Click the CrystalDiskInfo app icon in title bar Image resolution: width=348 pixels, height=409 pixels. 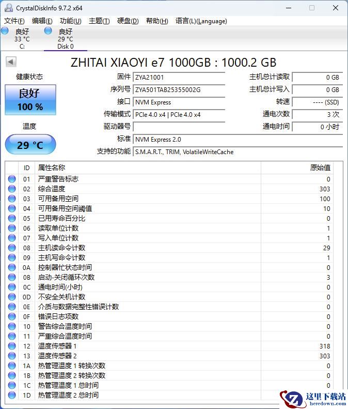click(x=9, y=8)
